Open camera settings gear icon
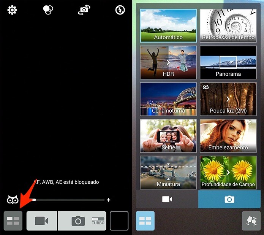 tap(12, 10)
